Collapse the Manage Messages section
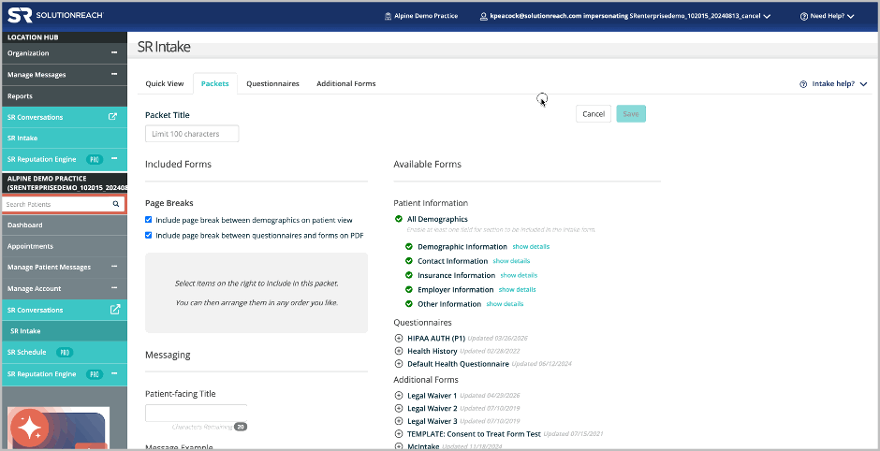 [114, 74]
